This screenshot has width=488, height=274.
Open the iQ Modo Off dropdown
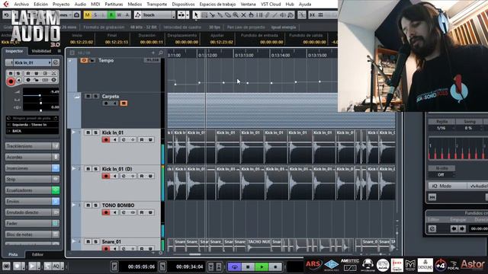click(441, 174)
